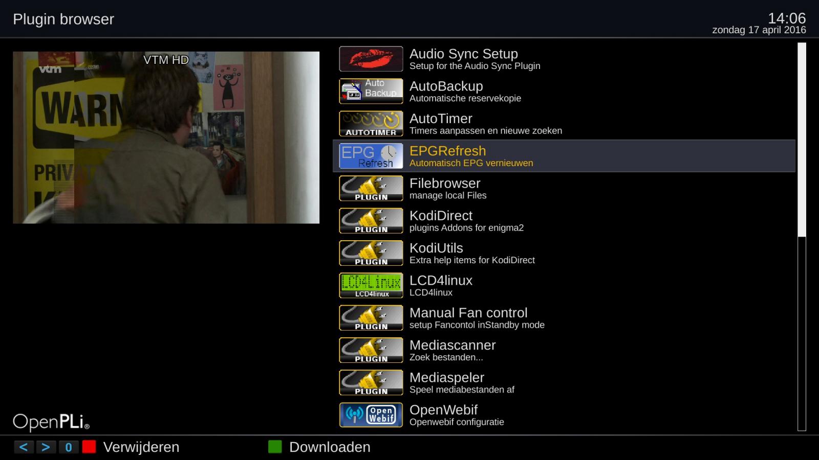Click 'Openwebif configuratie' description
819x460 pixels.
tap(457, 422)
